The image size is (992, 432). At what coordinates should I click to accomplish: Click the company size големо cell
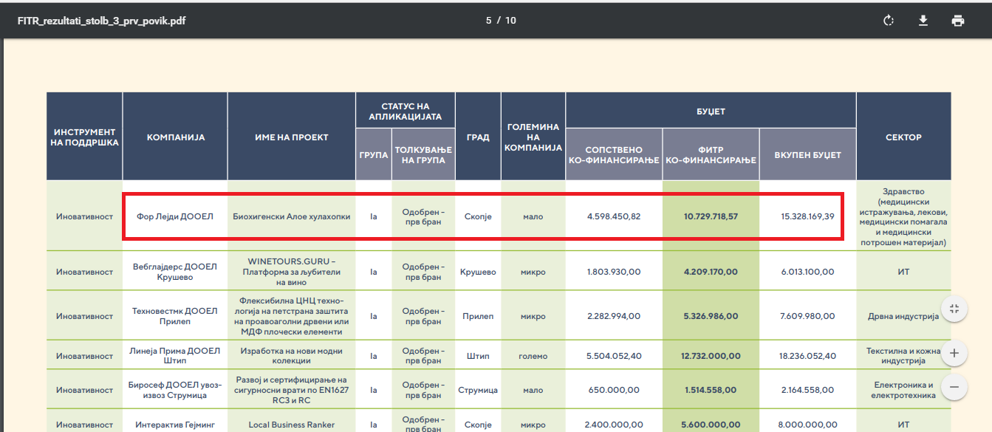pyautogui.click(x=533, y=356)
